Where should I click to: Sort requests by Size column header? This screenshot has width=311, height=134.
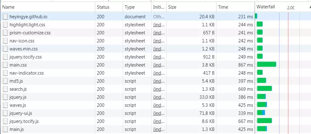click(x=191, y=7)
